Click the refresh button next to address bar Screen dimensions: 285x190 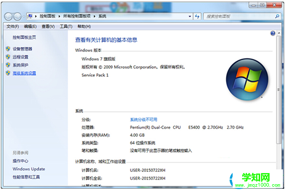[197, 16]
